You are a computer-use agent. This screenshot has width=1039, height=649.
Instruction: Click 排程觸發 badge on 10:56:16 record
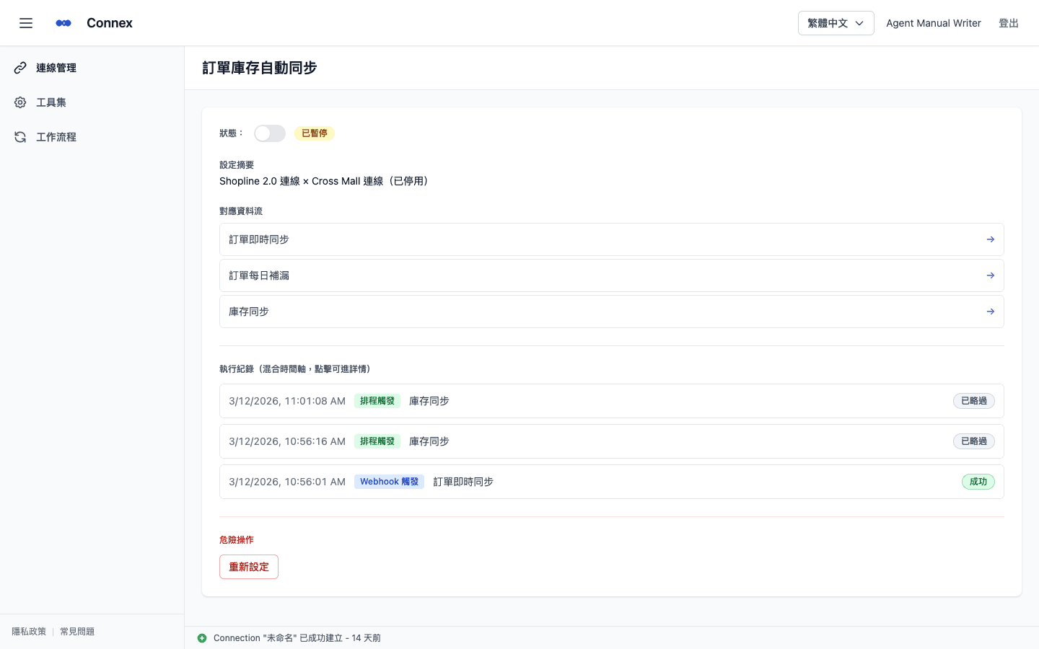coord(377,441)
